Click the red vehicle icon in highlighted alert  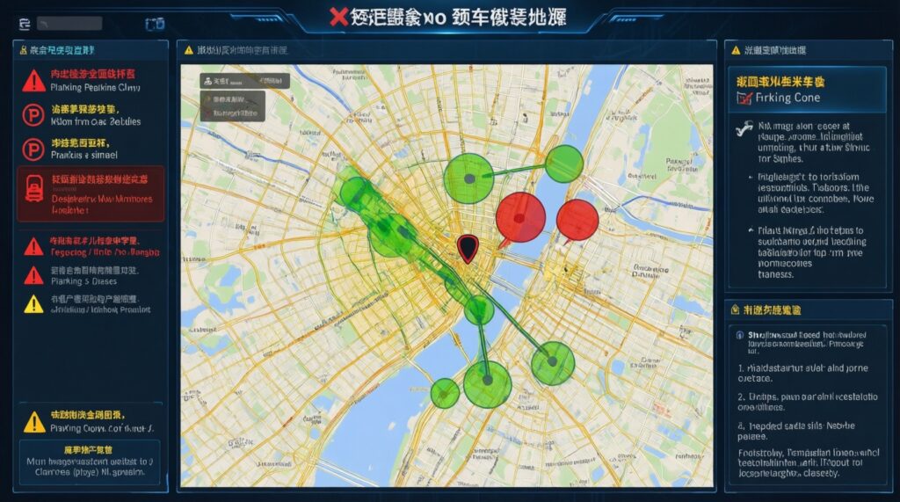[x=34, y=187]
